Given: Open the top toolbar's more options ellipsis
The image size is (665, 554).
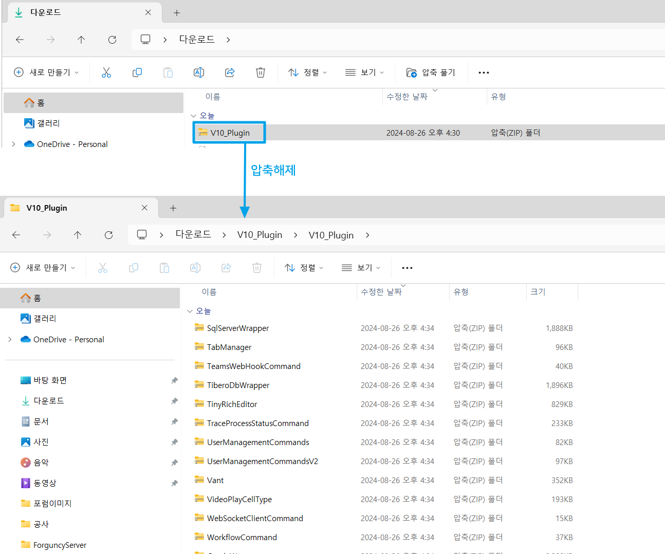Looking at the screenshot, I should tap(484, 72).
